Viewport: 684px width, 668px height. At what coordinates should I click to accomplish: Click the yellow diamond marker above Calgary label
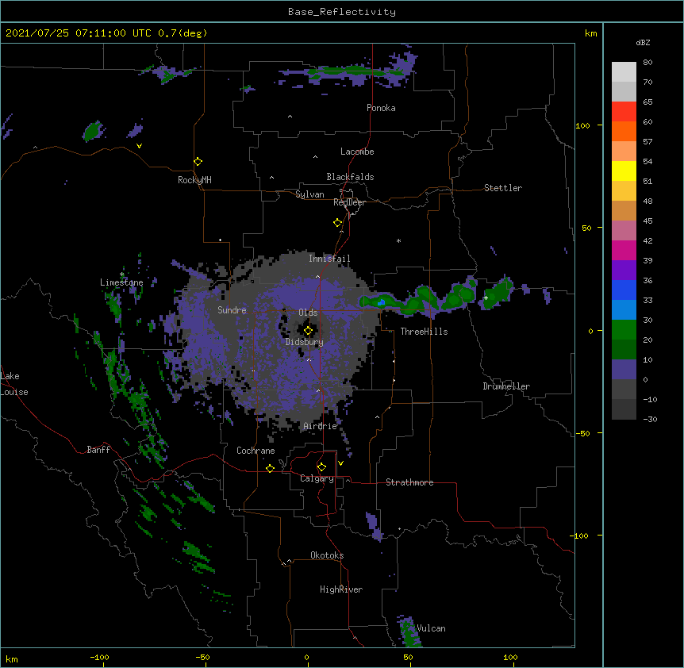[x=321, y=467]
